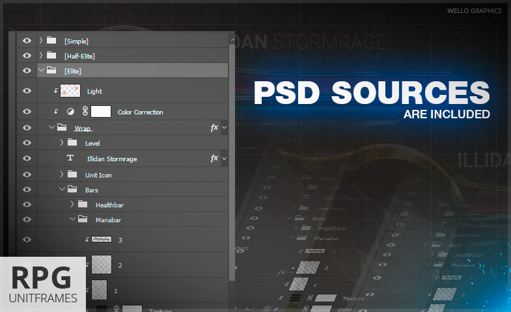The height and width of the screenshot is (312, 511).
Task: Expand the Healthbar group
Action: pos(72,204)
